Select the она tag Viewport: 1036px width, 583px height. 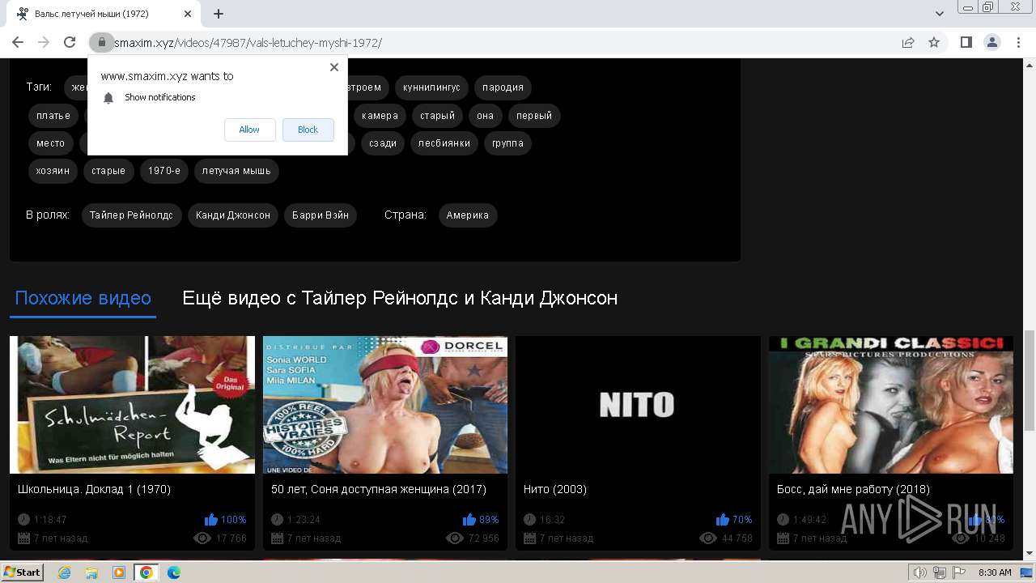[x=485, y=116]
